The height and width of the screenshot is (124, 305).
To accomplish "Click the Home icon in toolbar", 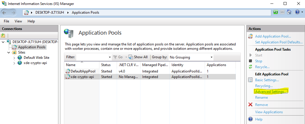I will (289, 12).
